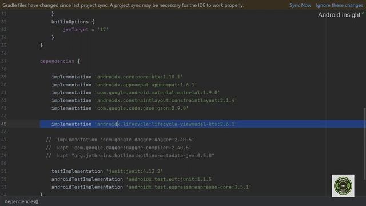The width and height of the screenshot is (366, 206).
Task: Click the jvmTarget = '17' line
Action: click(x=85, y=30)
